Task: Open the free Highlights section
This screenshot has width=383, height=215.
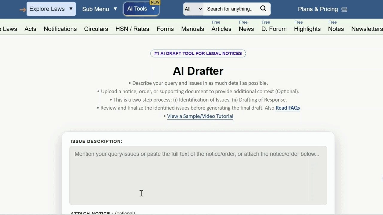Action: (x=307, y=29)
